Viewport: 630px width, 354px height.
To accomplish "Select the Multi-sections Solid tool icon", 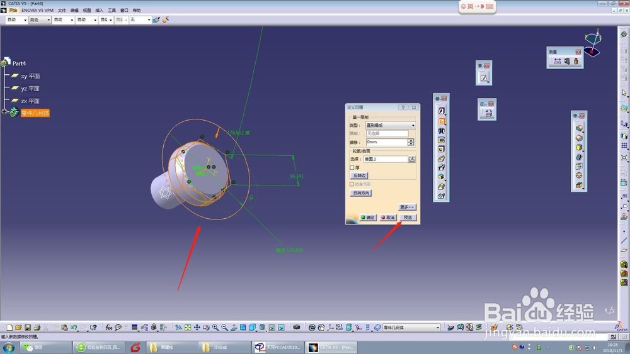I will point(441,186).
